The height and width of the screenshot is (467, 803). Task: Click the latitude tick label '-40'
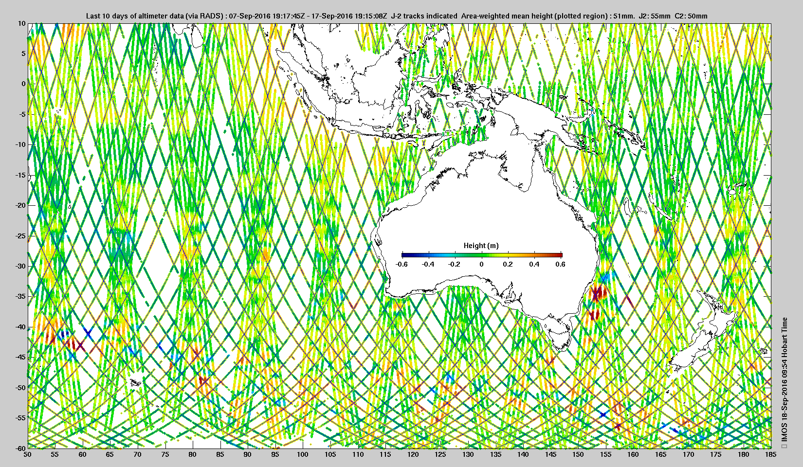pyautogui.click(x=20, y=327)
